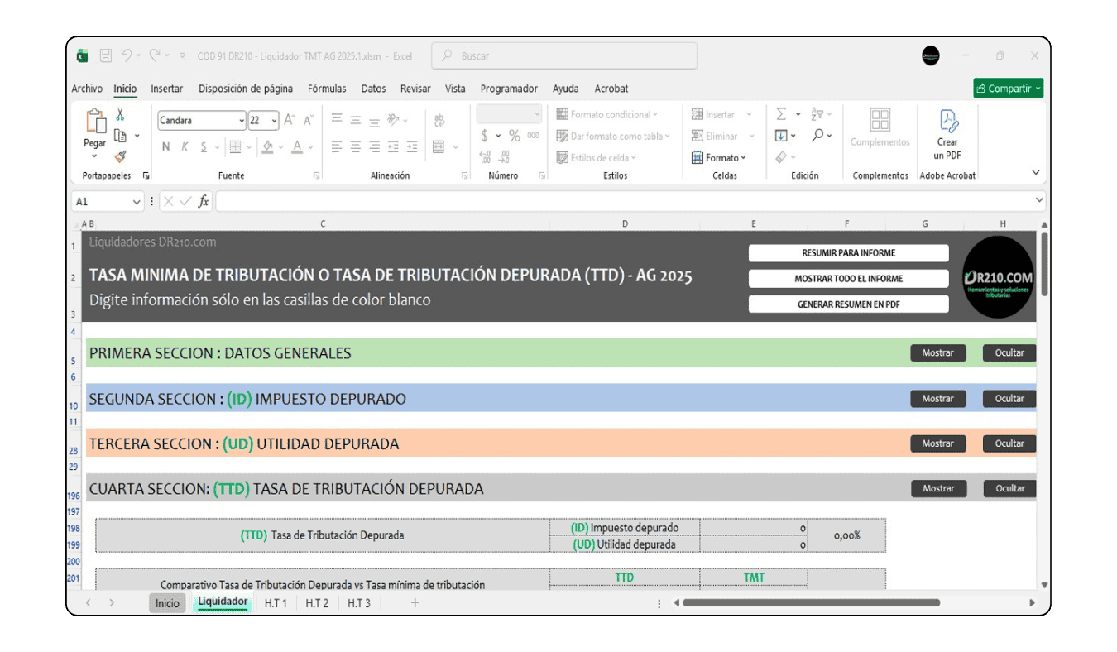Click the Eliminar celdas icon
The width and height of the screenshot is (1117, 652).
coord(698,136)
